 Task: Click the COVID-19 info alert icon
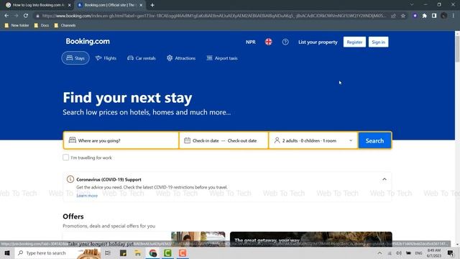tap(70, 179)
